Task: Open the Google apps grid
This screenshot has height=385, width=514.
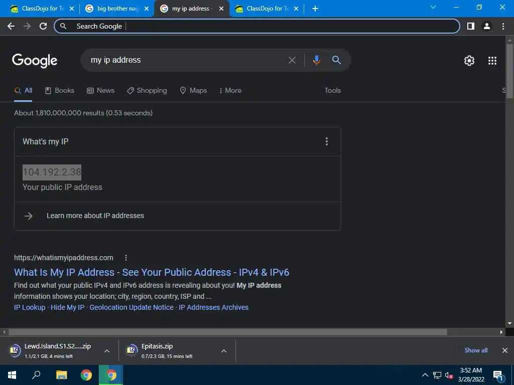Action: pyautogui.click(x=492, y=61)
